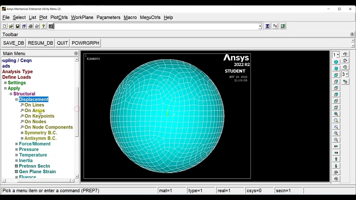Open the WorkPlane menu
Image resolution: width=356 pixels, height=200 pixels.
point(82,17)
